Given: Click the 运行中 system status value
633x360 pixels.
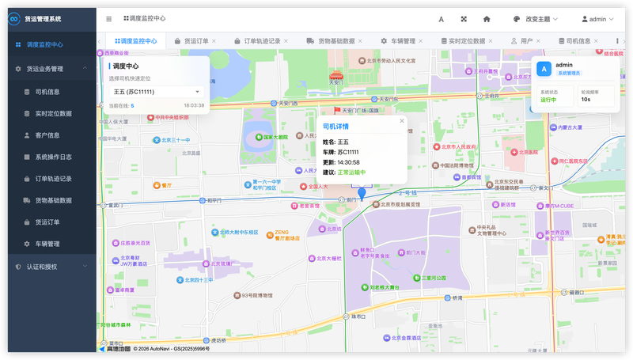Looking at the screenshot, I should 548,100.
